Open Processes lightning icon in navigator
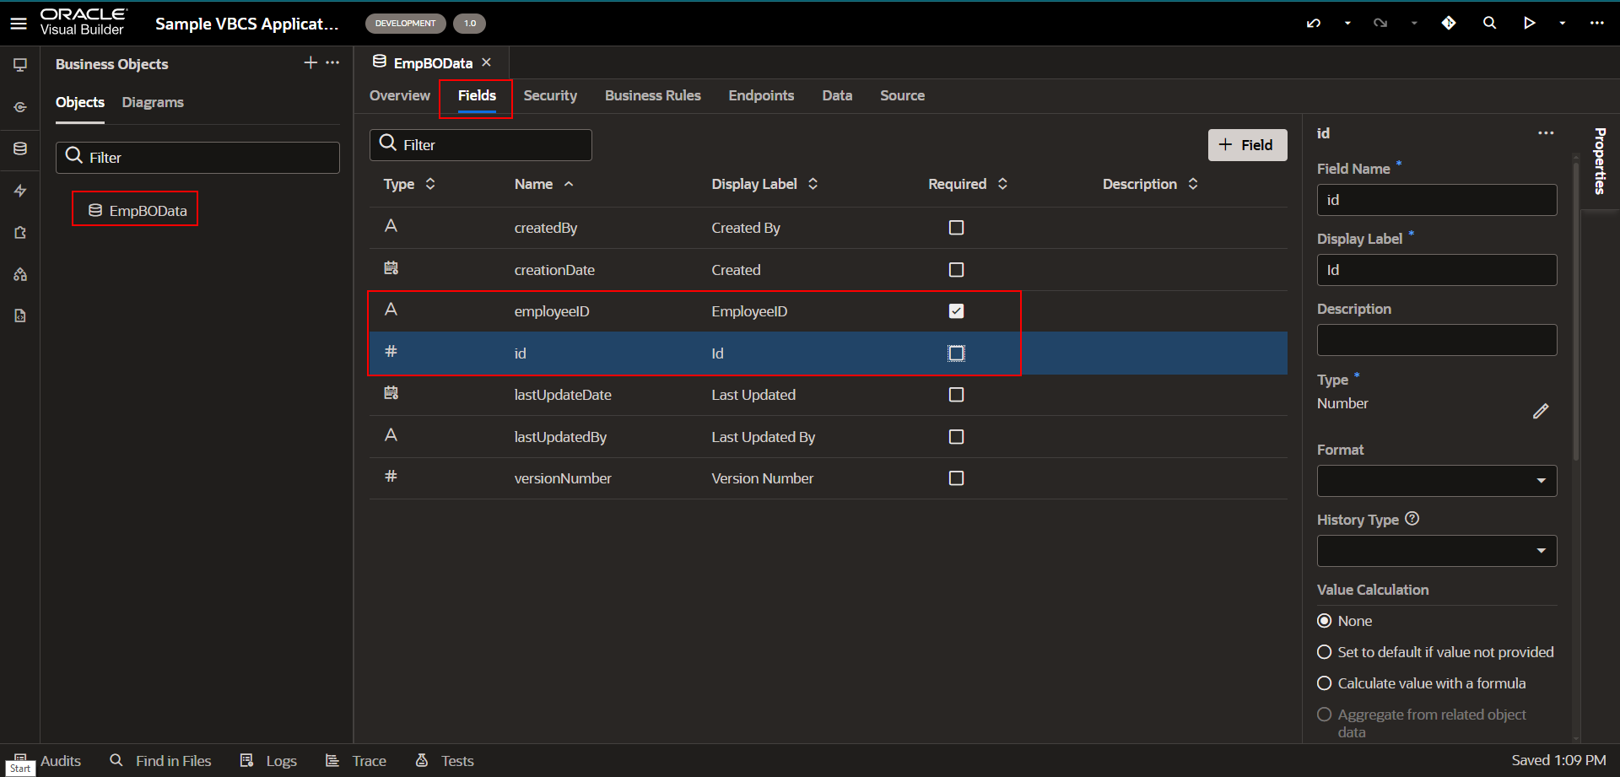The image size is (1620, 777). pos(20,191)
